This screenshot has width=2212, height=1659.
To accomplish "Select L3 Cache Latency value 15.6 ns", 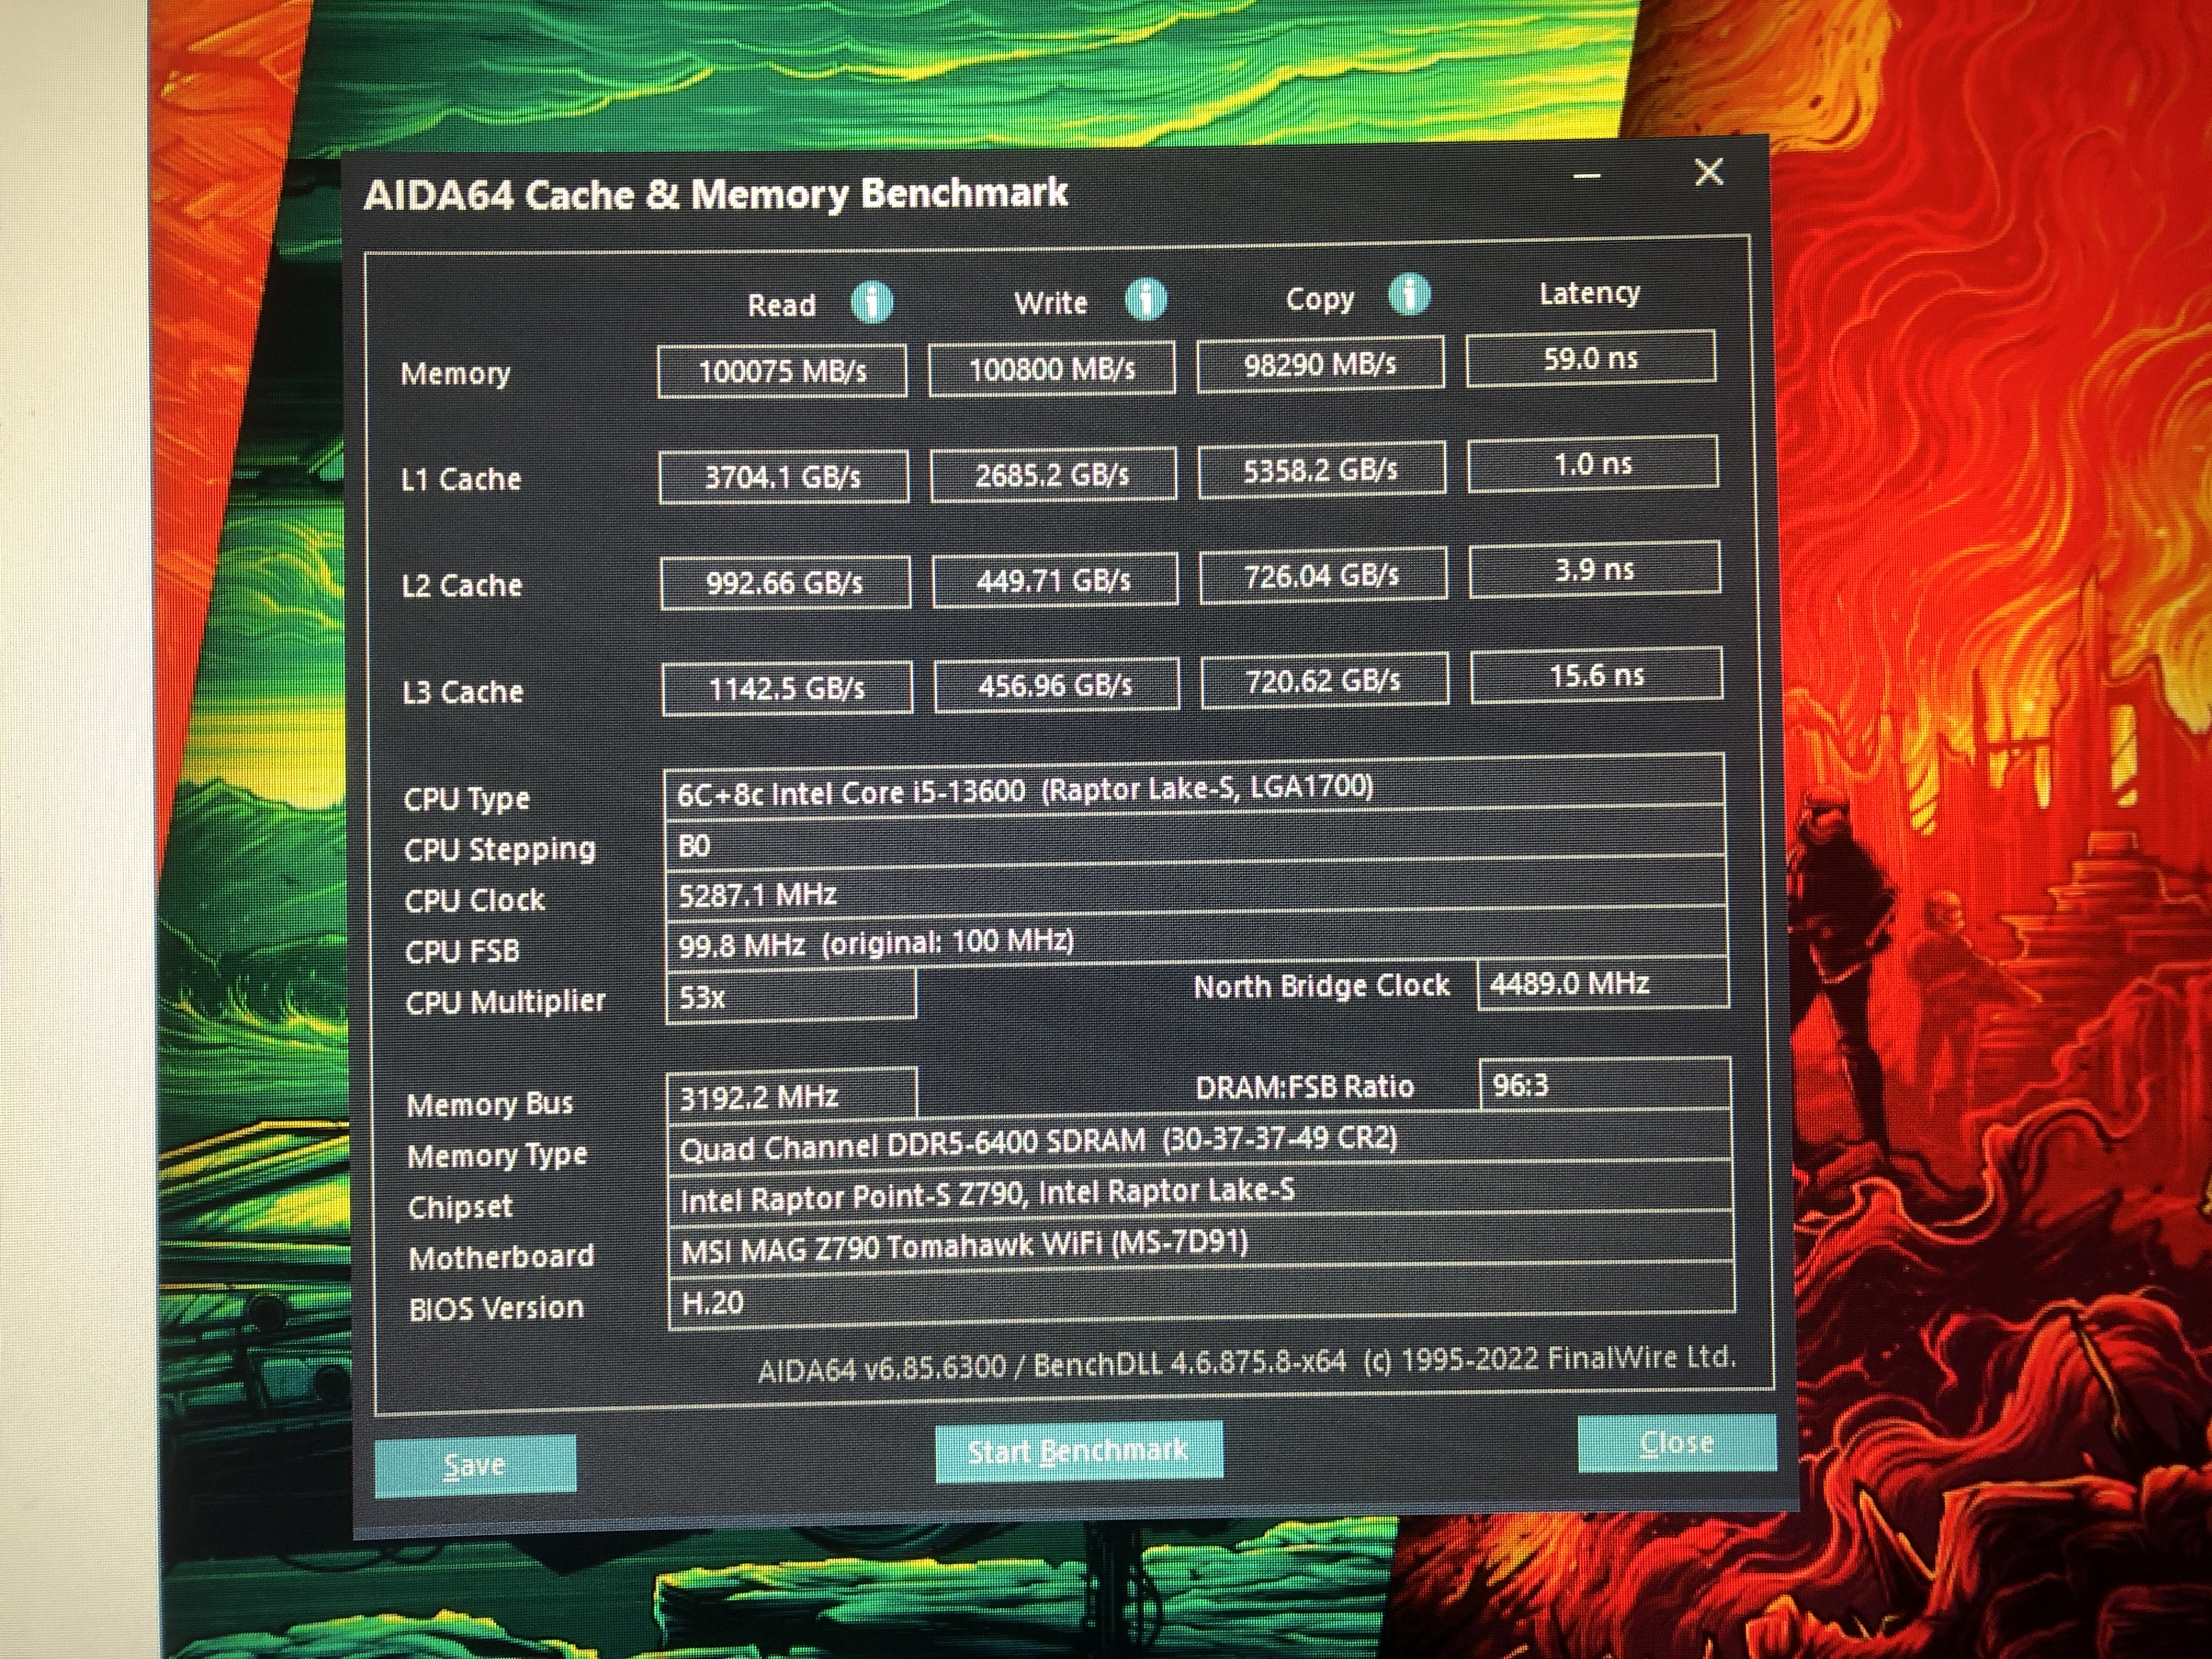I will (x=1597, y=675).
